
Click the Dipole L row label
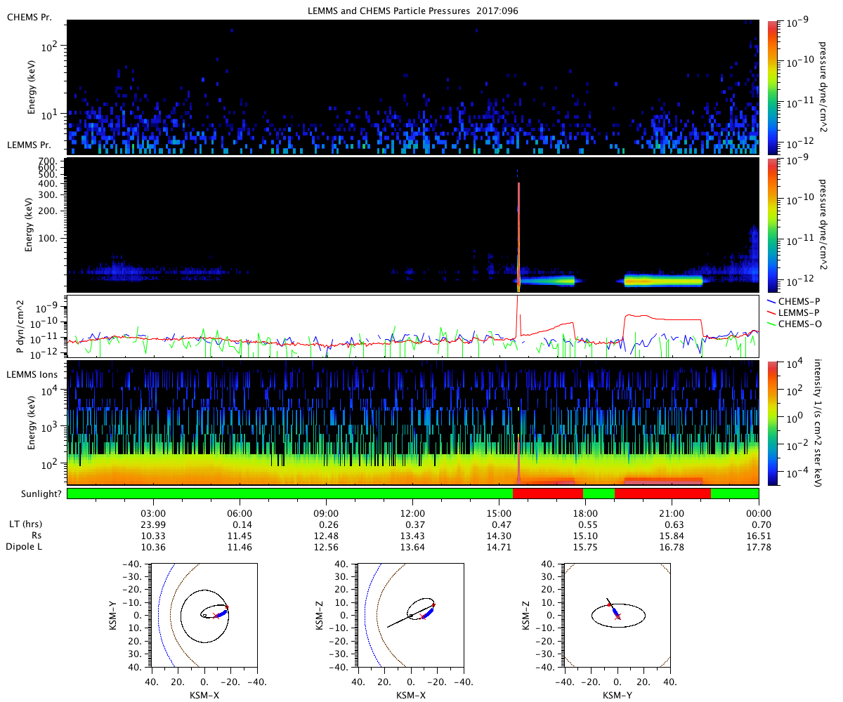[x=27, y=547]
